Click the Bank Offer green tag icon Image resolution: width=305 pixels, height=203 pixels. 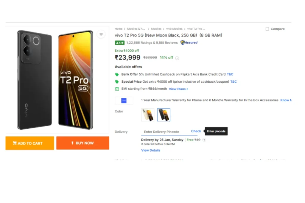tap(117, 75)
